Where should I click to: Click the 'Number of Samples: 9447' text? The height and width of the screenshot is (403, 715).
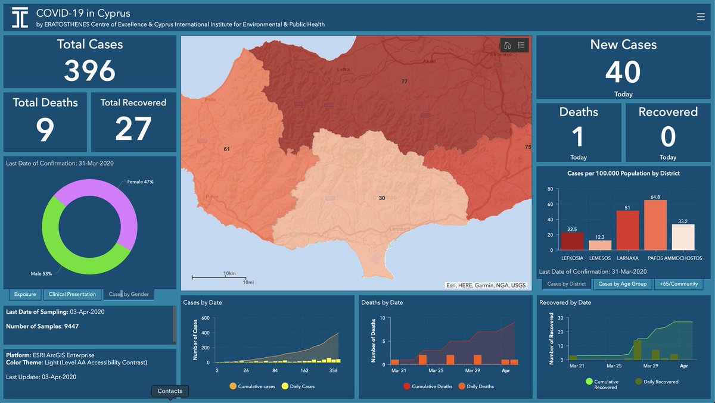tap(43, 326)
